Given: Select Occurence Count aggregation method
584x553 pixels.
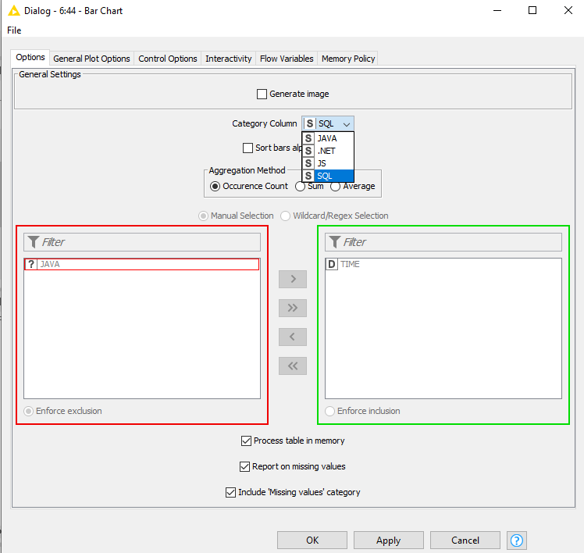Looking at the screenshot, I should tap(215, 186).
